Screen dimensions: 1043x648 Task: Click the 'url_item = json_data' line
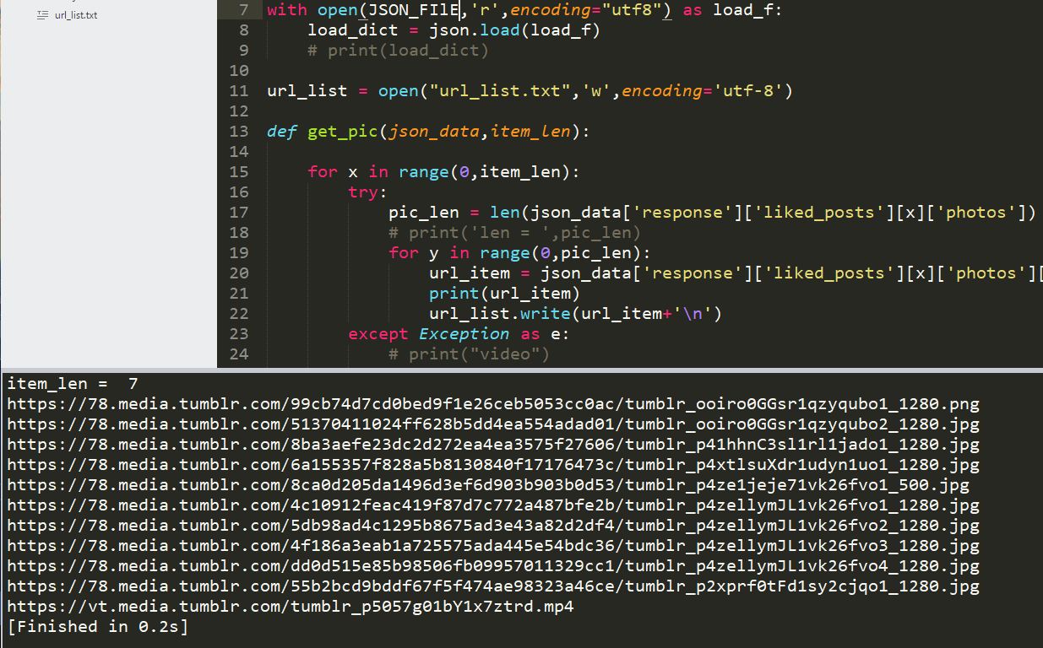(x=736, y=273)
